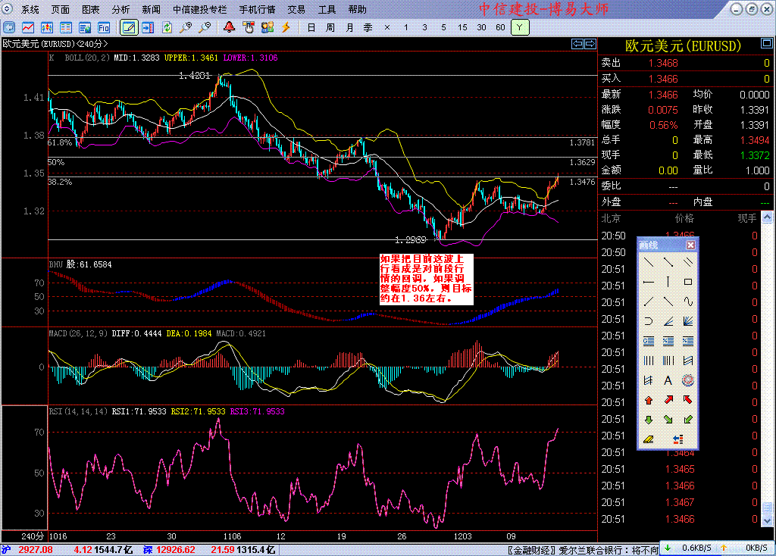Image resolution: width=776 pixels, height=556 pixels.
Task: Click the second magnifier zoom icon
Action: click(205, 28)
